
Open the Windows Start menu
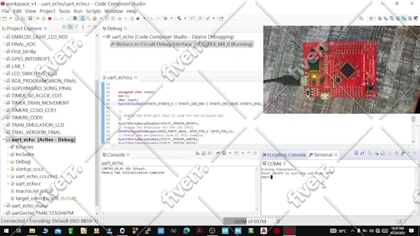point(6,230)
